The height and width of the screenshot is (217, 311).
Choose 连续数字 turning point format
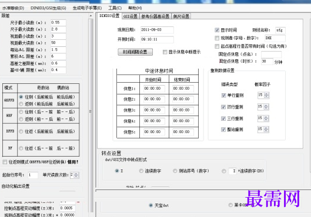(x=141, y=171)
